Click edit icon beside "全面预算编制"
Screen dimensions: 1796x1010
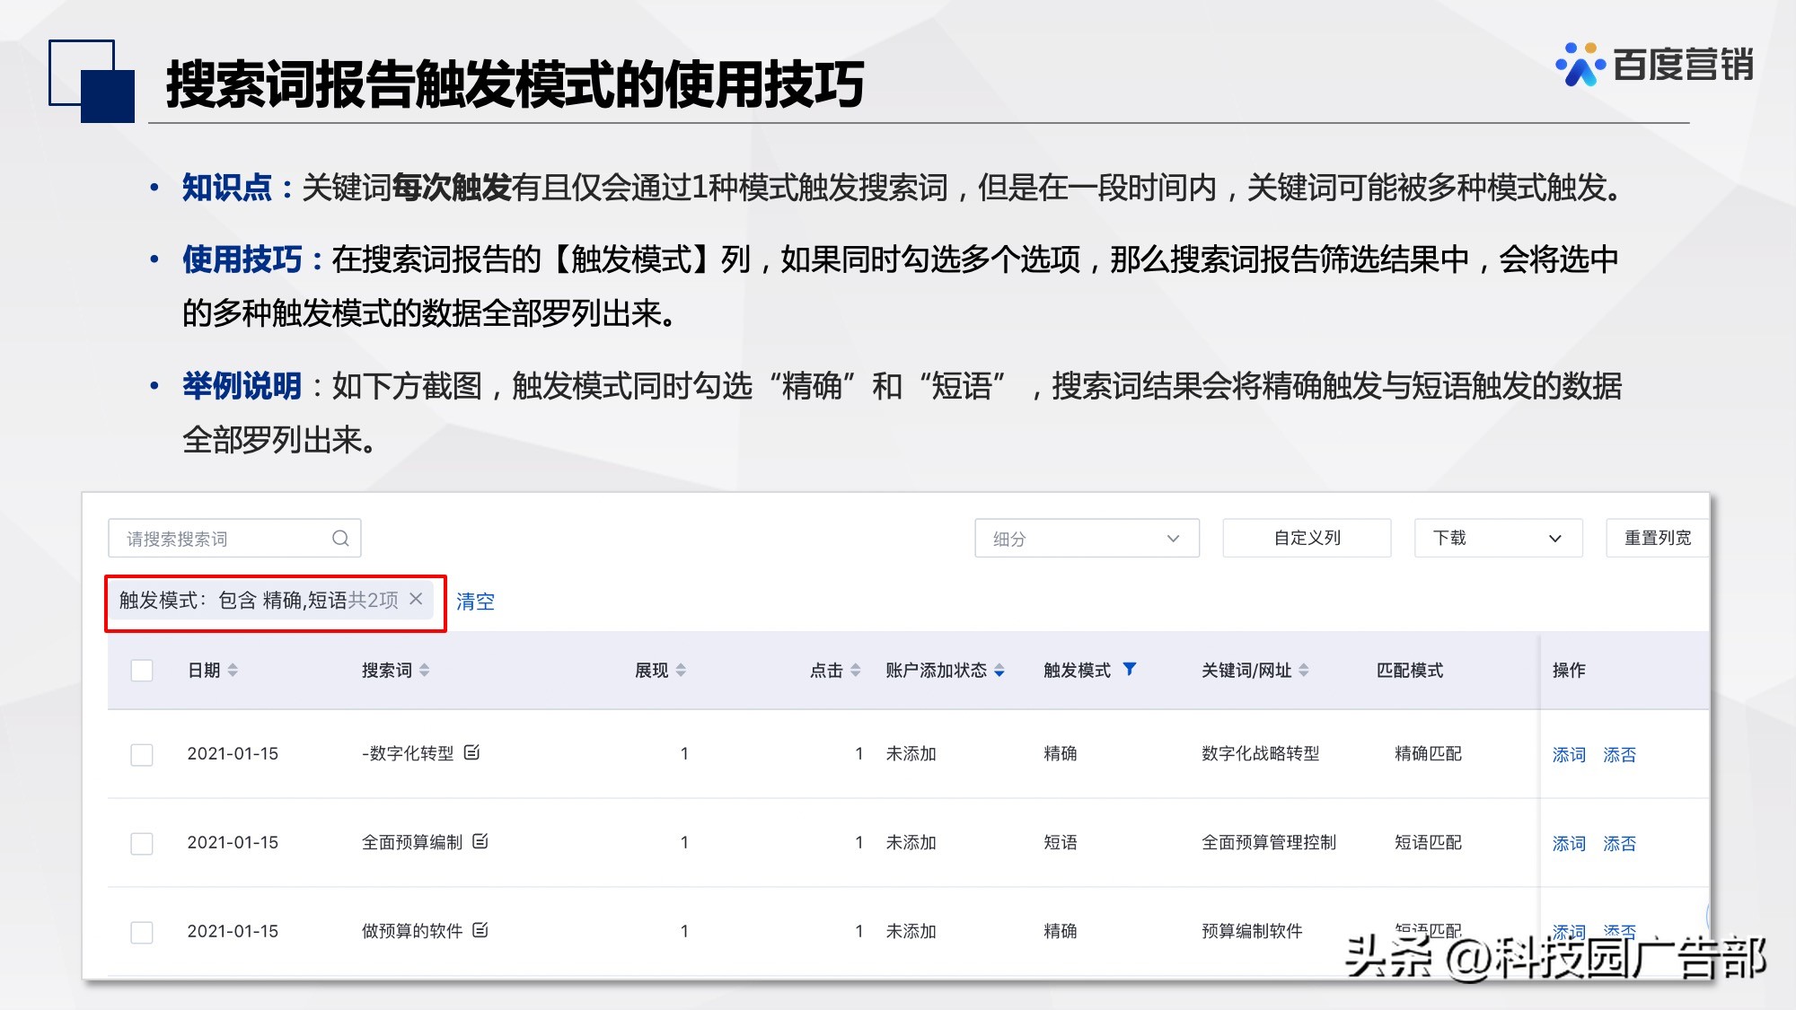tap(482, 842)
